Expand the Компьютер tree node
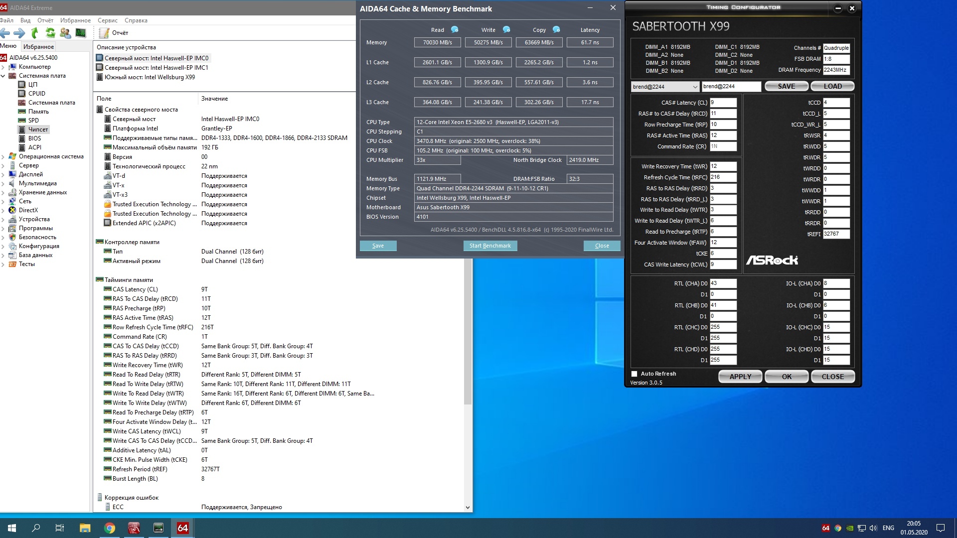The image size is (957, 538). pyautogui.click(x=3, y=67)
